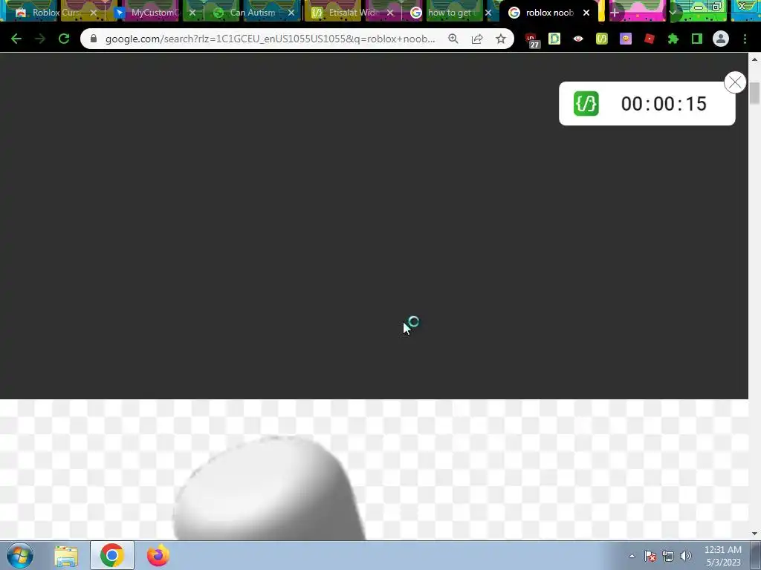Click the Chrome taskbar icon
761x570 pixels.
click(x=112, y=555)
